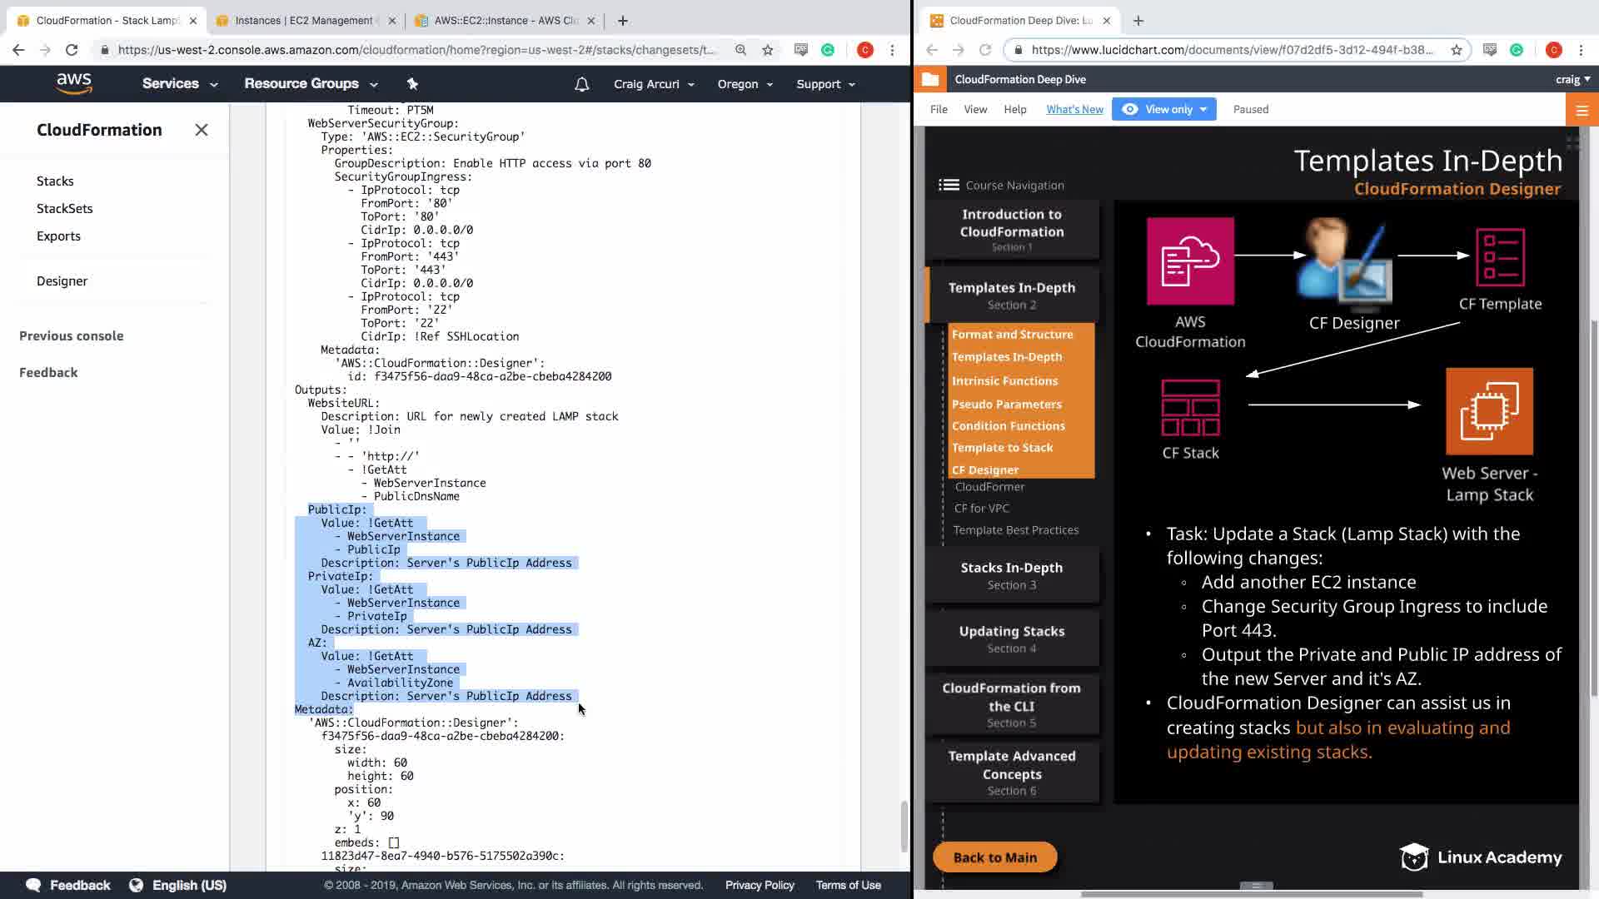Open Designer in CloudFormation sidebar
Image resolution: width=1599 pixels, height=899 pixels.
point(62,281)
